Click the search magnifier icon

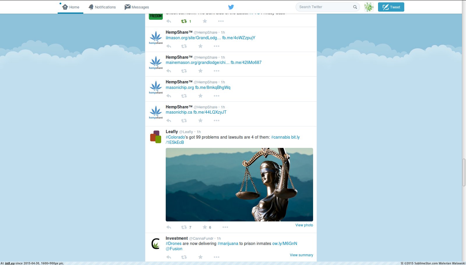355,7
